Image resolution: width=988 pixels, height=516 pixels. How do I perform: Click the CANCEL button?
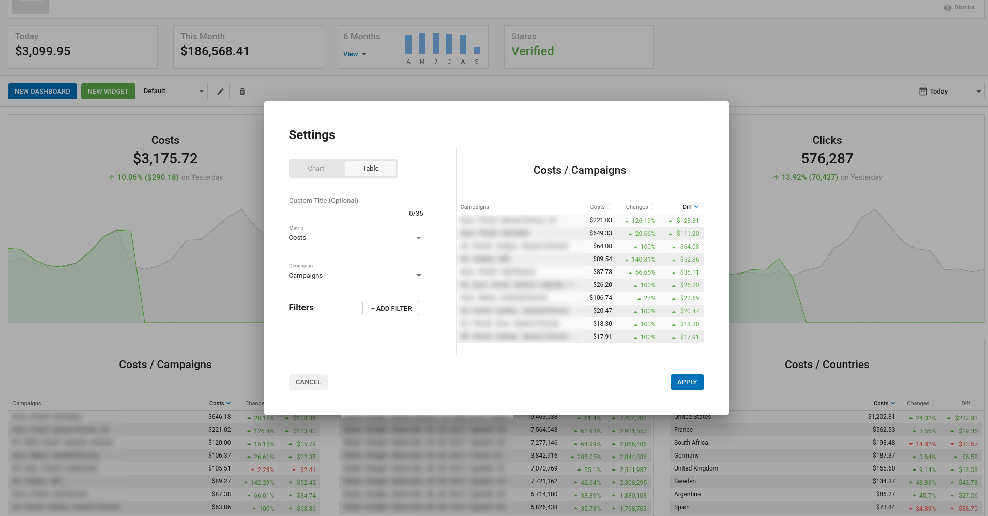(308, 382)
